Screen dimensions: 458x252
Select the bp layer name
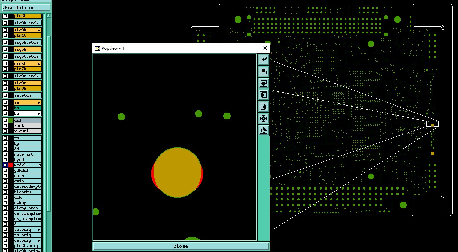tap(28, 143)
